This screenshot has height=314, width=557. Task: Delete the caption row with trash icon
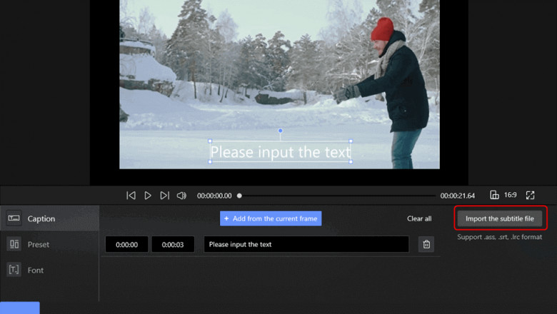(426, 245)
